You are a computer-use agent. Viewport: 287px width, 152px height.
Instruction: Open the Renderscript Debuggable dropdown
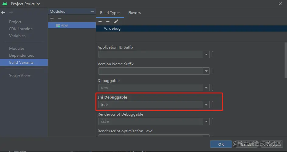206,121
